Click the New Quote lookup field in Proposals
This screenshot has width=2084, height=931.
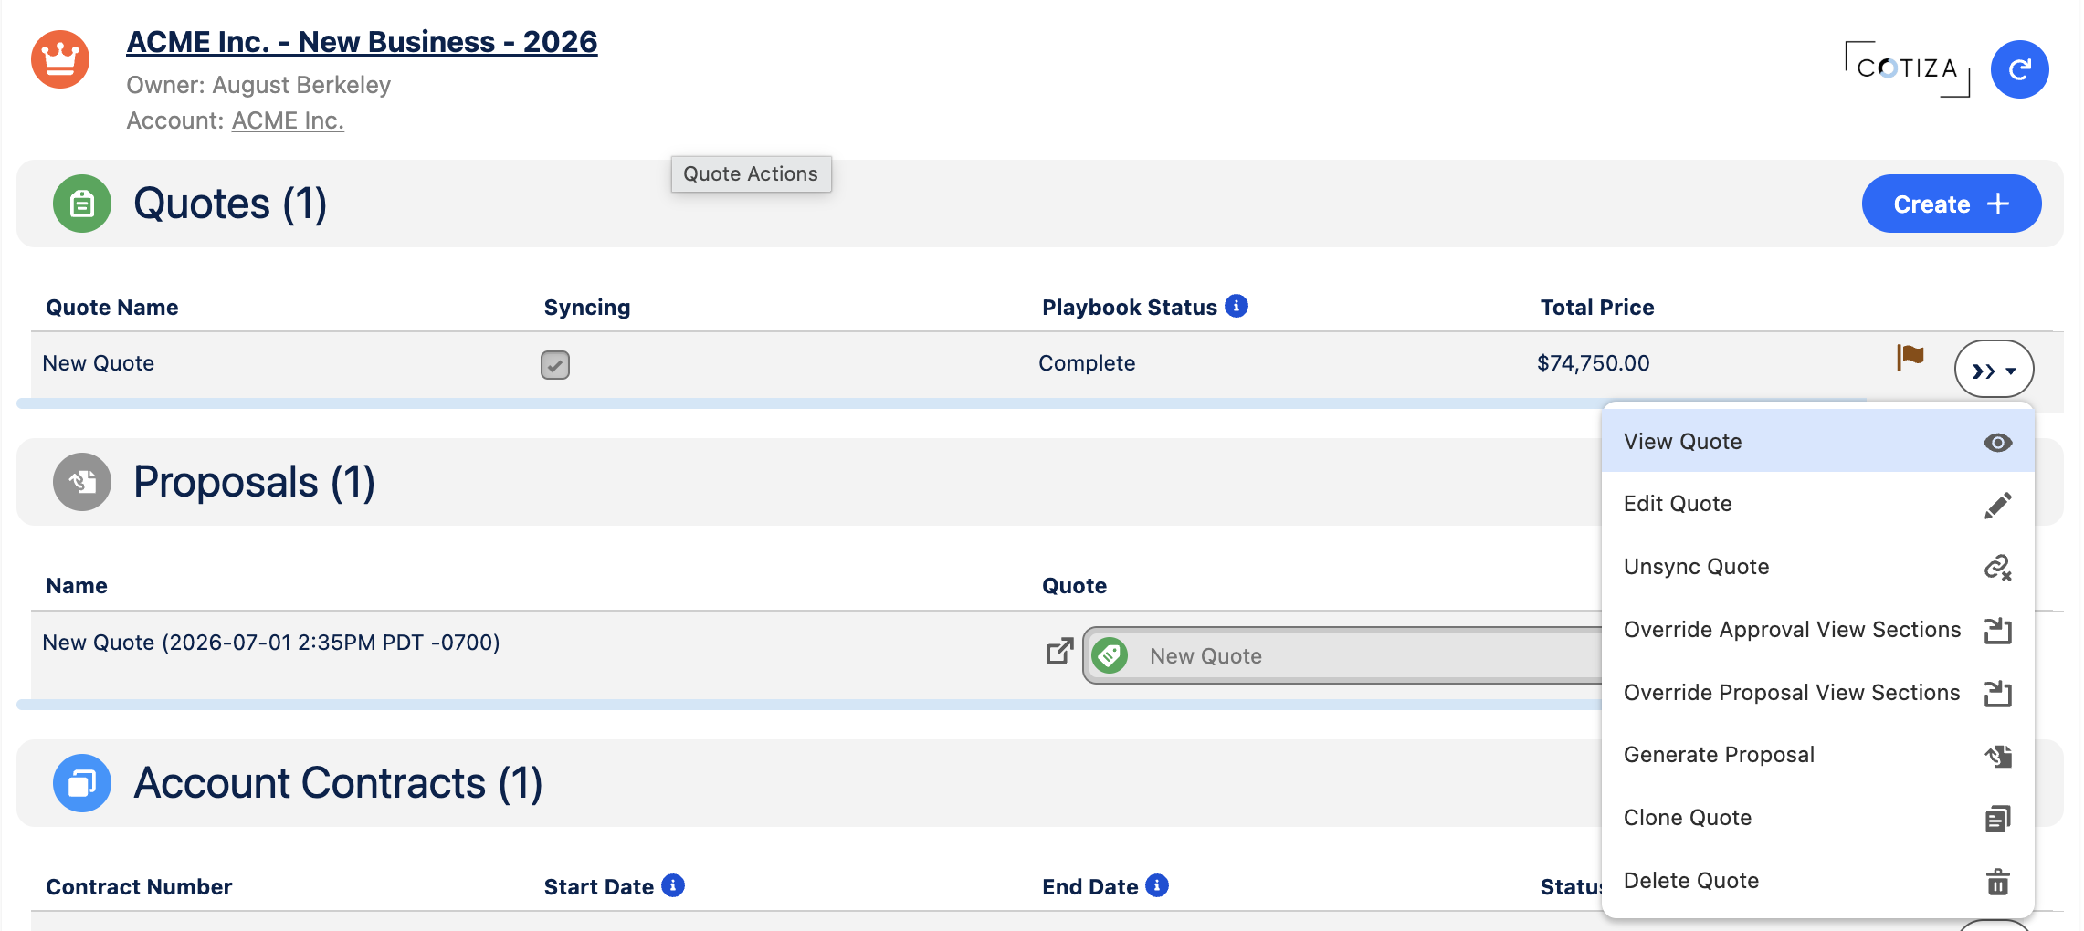tap(1342, 655)
